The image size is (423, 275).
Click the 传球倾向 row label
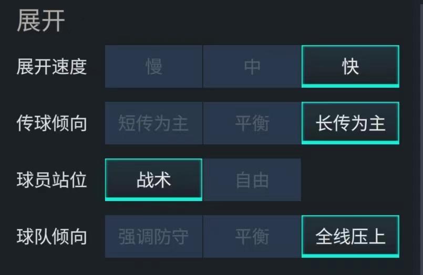click(x=51, y=123)
